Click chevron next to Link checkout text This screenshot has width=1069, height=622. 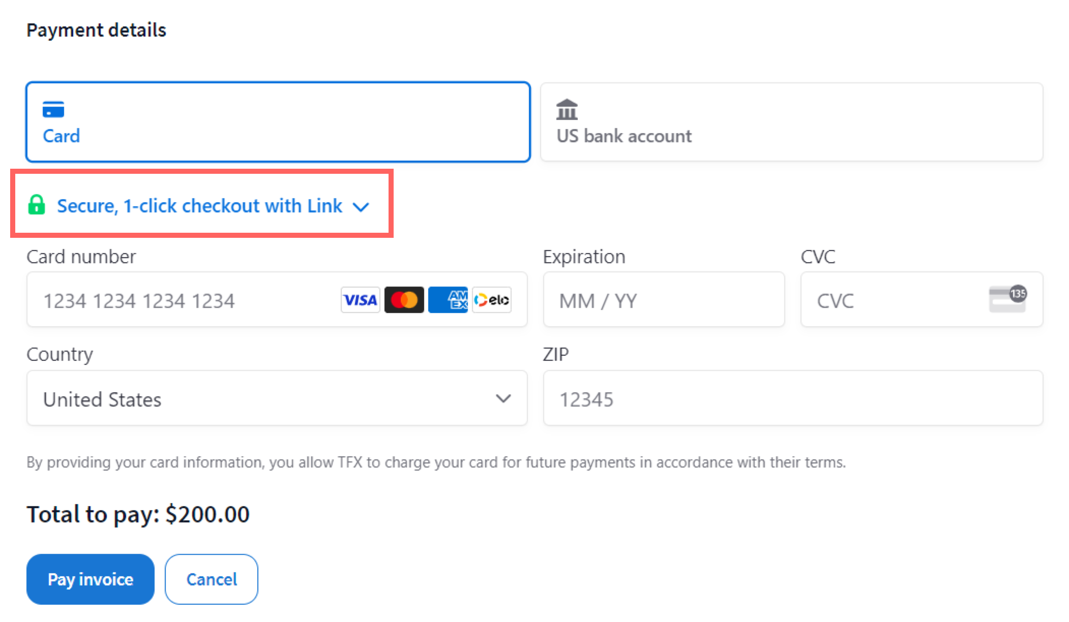pyautogui.click(x=361, y=207)
